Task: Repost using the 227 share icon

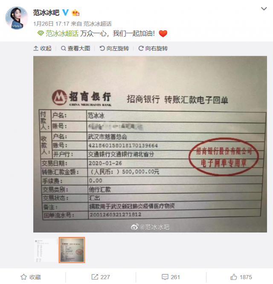Action: 101,277
